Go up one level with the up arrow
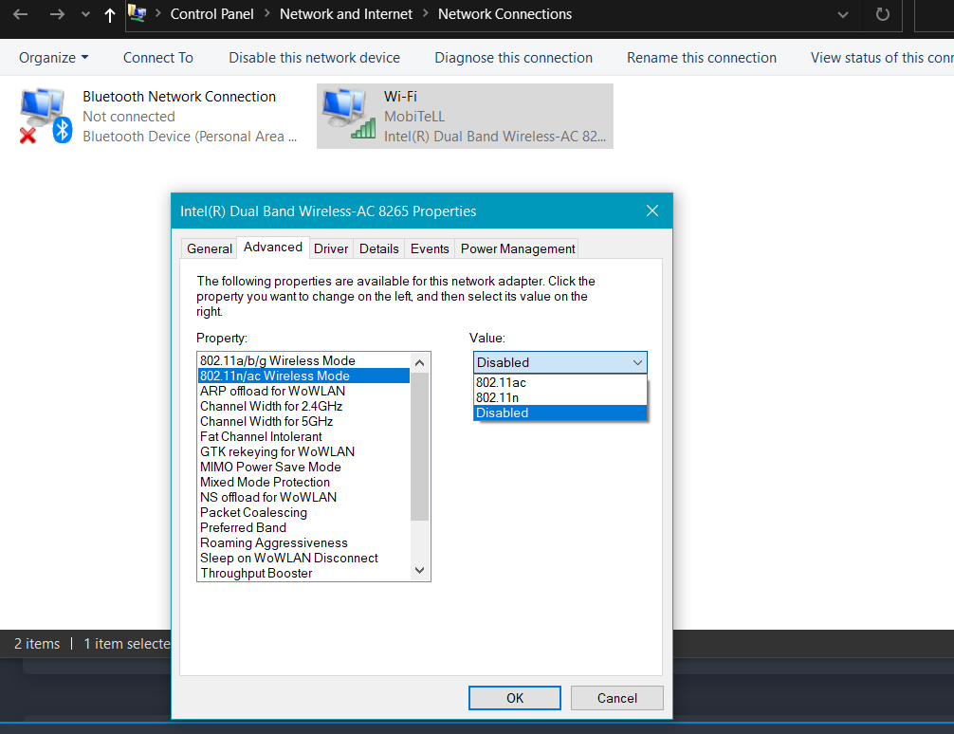954x734 pixels. click(x=109, y=14)
